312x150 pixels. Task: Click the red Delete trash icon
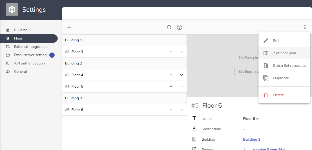pos(266,95)
